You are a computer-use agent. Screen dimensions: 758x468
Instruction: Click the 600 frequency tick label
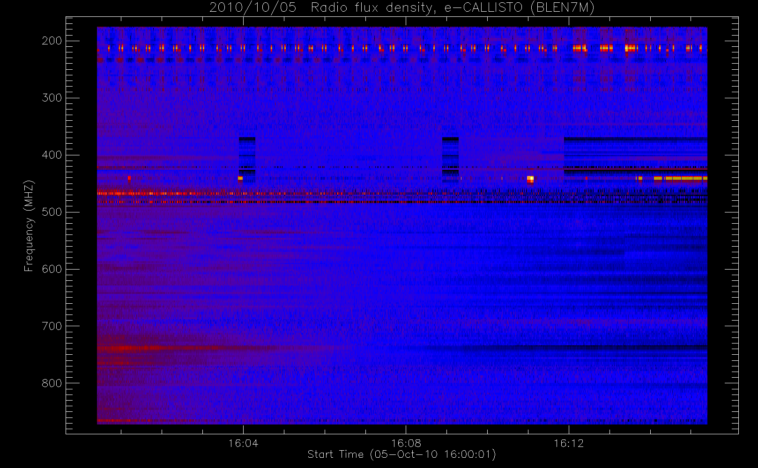(x=52, y=269)
